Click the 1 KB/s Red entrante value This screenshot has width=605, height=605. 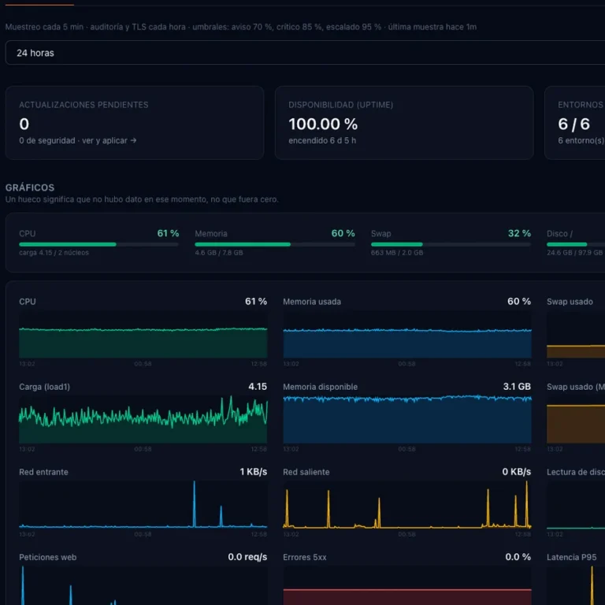tap(253, 472)
